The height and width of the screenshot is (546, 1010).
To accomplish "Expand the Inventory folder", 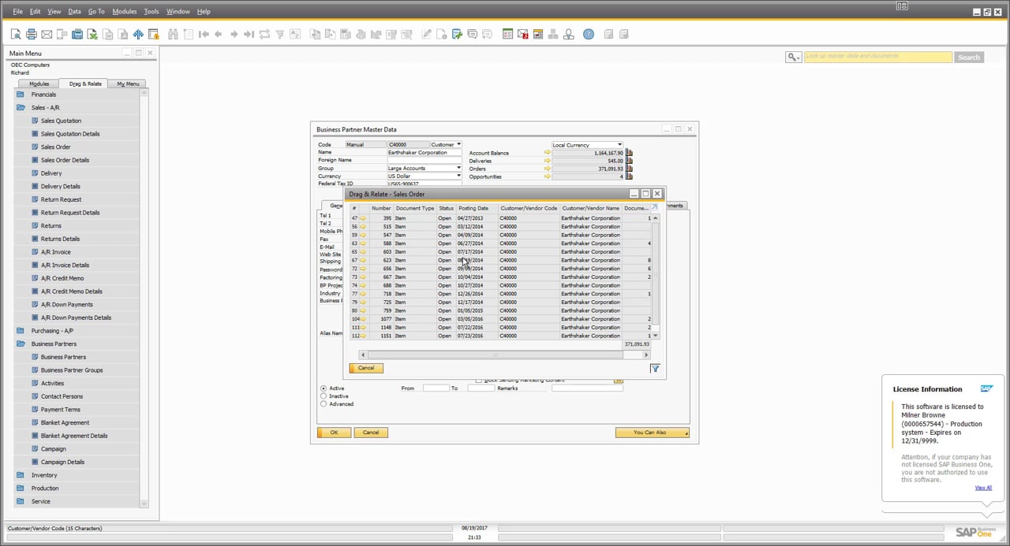I will (x=21, y=475).
